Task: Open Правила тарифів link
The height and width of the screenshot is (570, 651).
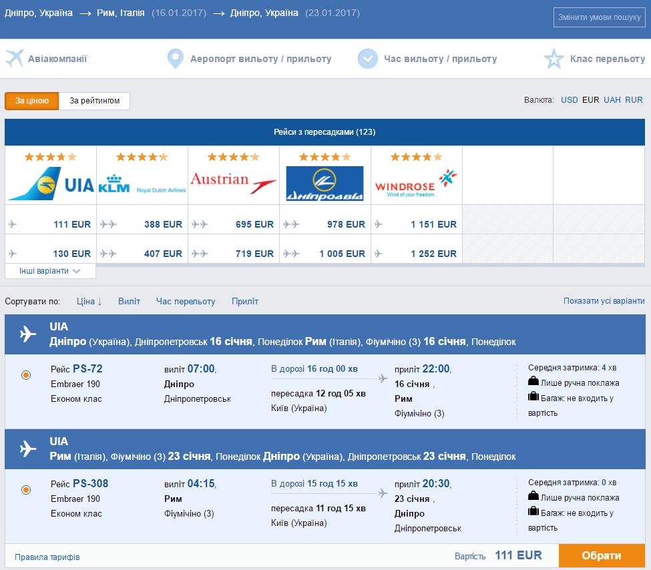Action: [47, 557]
